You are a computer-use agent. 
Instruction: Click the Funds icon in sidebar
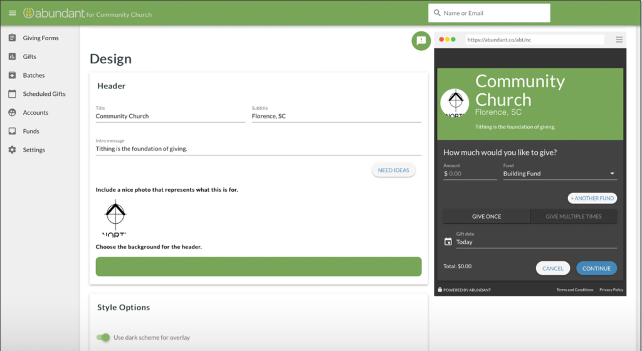pos(12,132)
